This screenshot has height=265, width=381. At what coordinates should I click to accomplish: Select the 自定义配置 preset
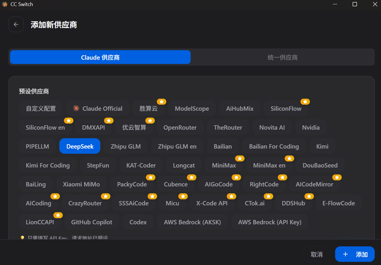pos(41,108)
